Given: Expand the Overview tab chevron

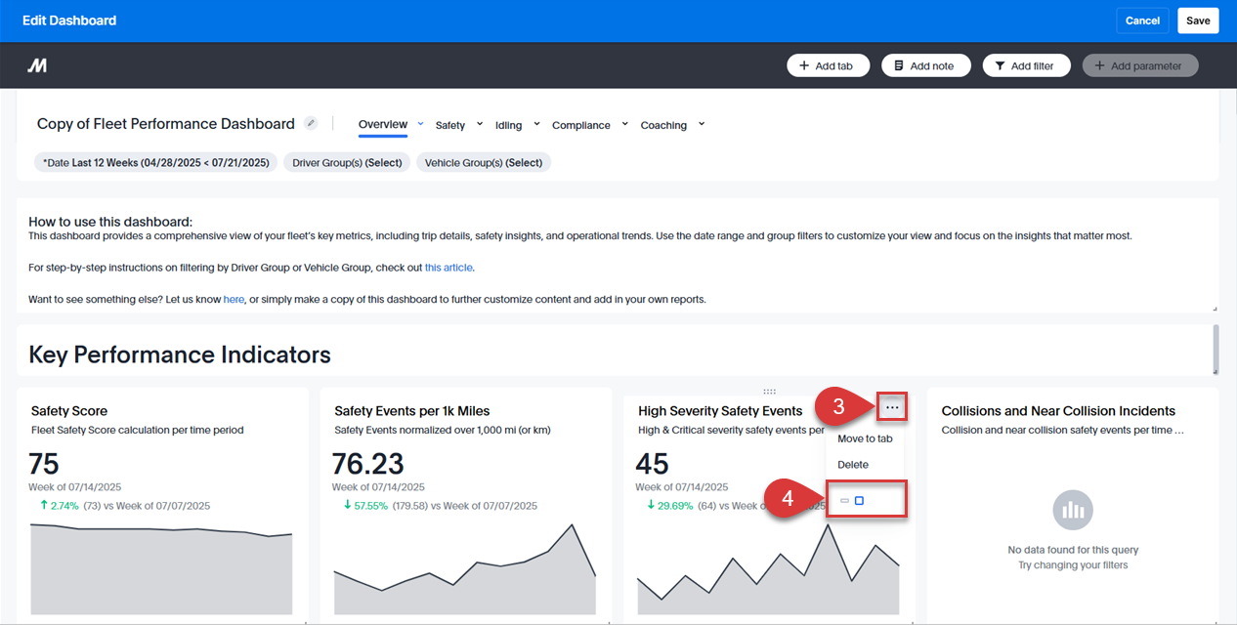Looking at the screenshot, I should [420, 124].
